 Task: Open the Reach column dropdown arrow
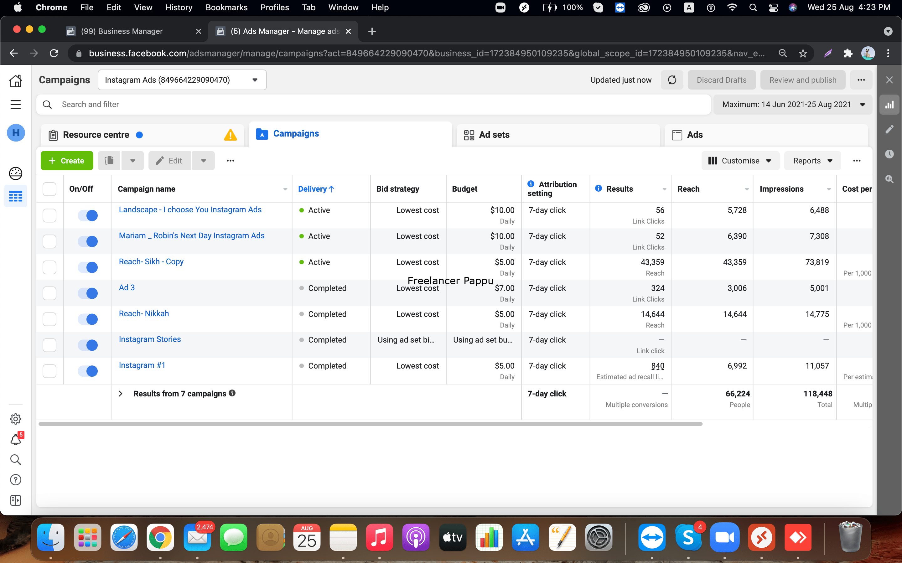pos(746,189)
